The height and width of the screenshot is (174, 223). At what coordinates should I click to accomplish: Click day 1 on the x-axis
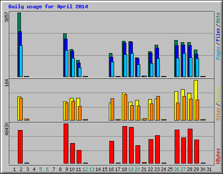14,169
